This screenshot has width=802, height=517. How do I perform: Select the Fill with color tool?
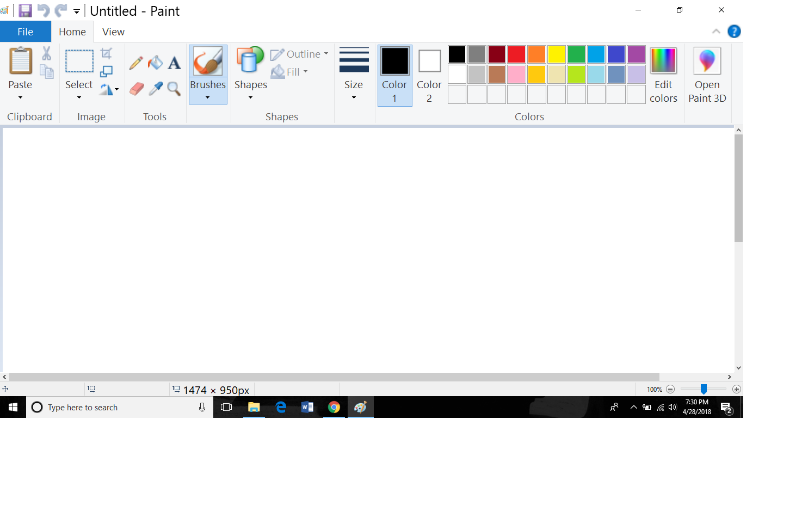tap(155, 63)
